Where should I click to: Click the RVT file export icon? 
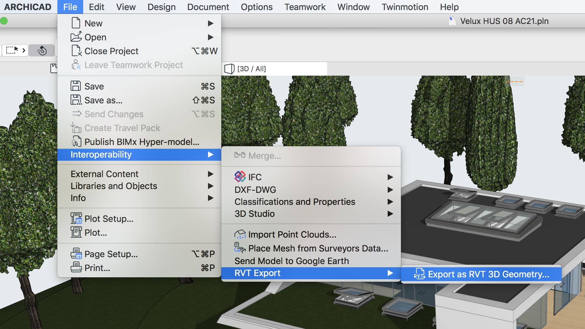click(x=420, y=274)
